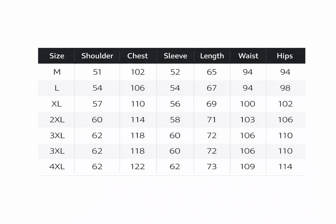Click the Size column header

click(57, 56)
